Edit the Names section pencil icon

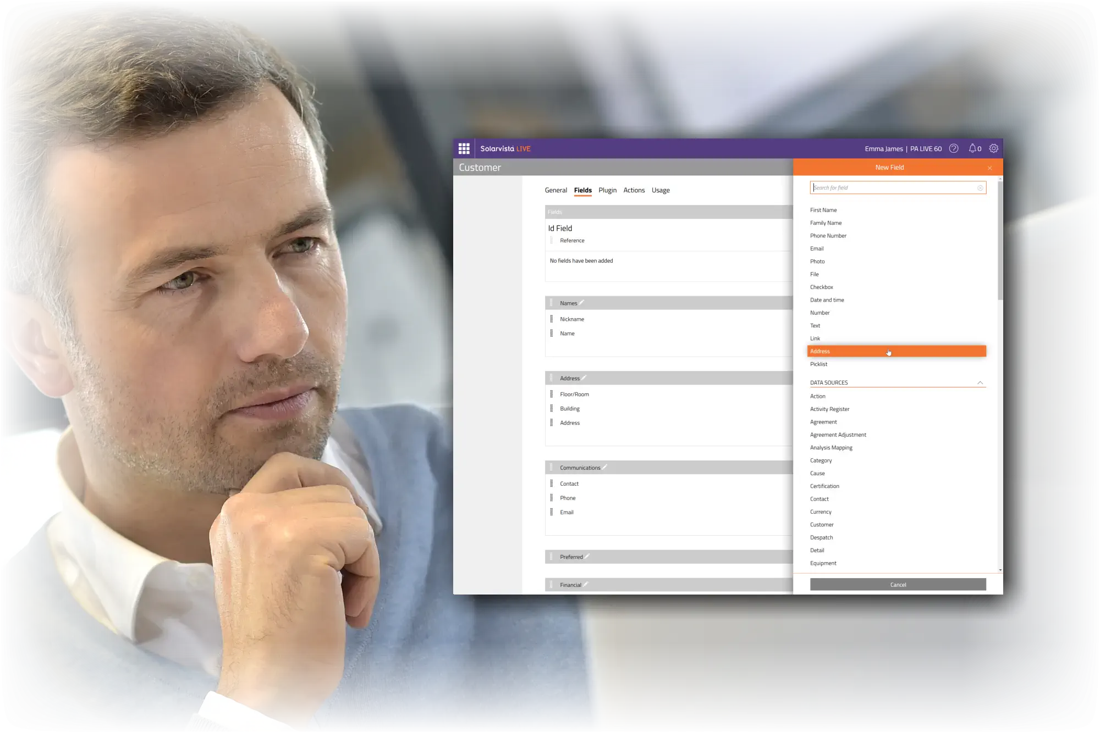click(582, 302)
